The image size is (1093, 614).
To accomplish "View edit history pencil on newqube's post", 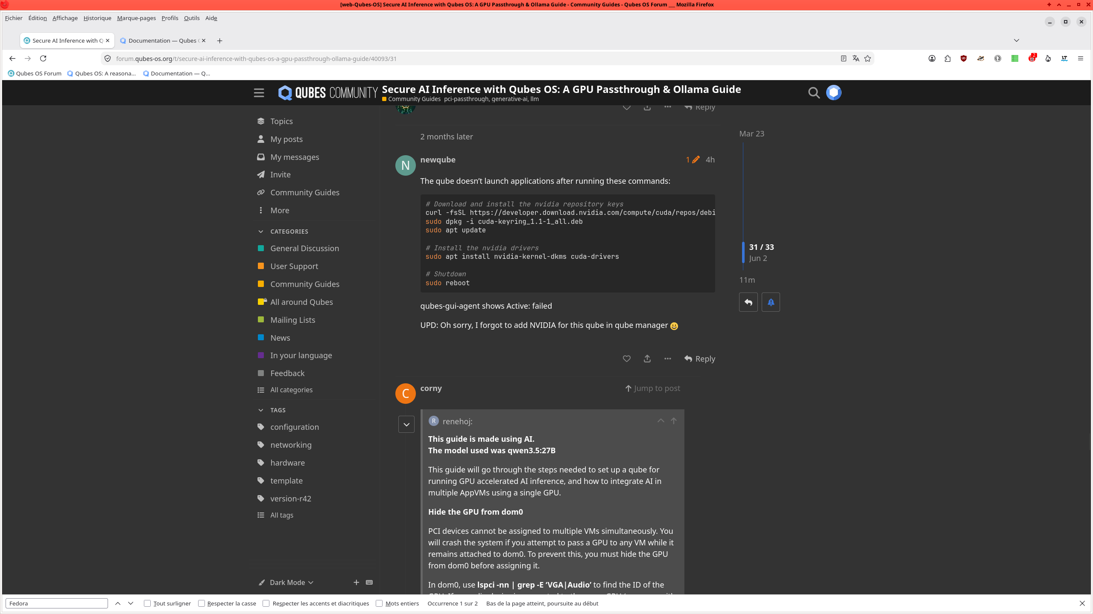I will pyautogui.click(x=693, y=159).
